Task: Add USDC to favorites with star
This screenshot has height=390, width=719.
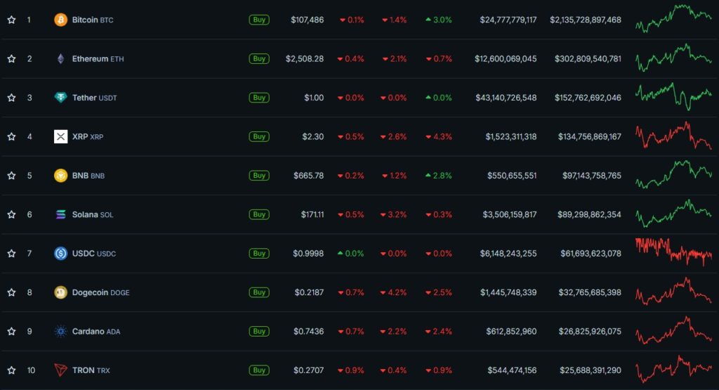Action: (x=11, y=254)
